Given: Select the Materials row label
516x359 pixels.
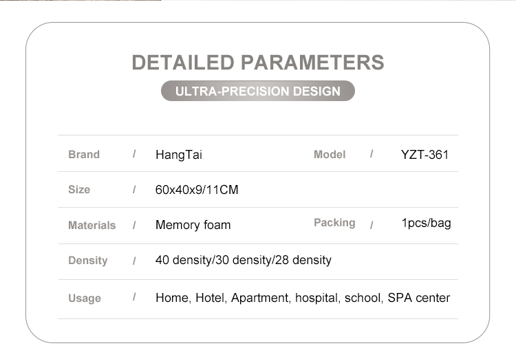Looking at the screenshot, I should [92, 225].
